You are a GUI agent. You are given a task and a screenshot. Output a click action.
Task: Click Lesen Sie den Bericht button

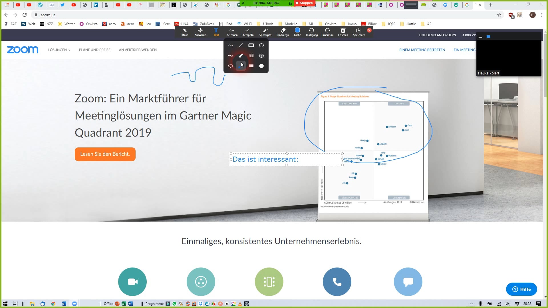pyautogui.click(x=105, y=154)
